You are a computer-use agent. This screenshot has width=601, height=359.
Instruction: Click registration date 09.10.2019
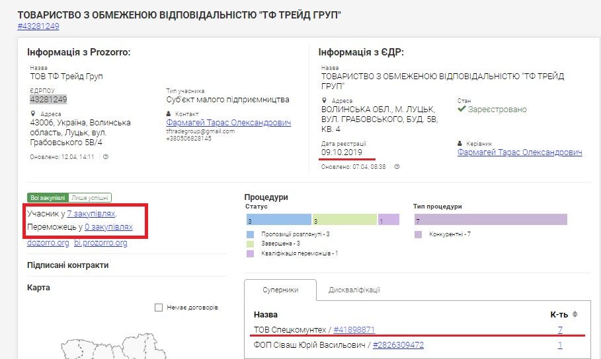pyautogui.click(x=342, y=152)
